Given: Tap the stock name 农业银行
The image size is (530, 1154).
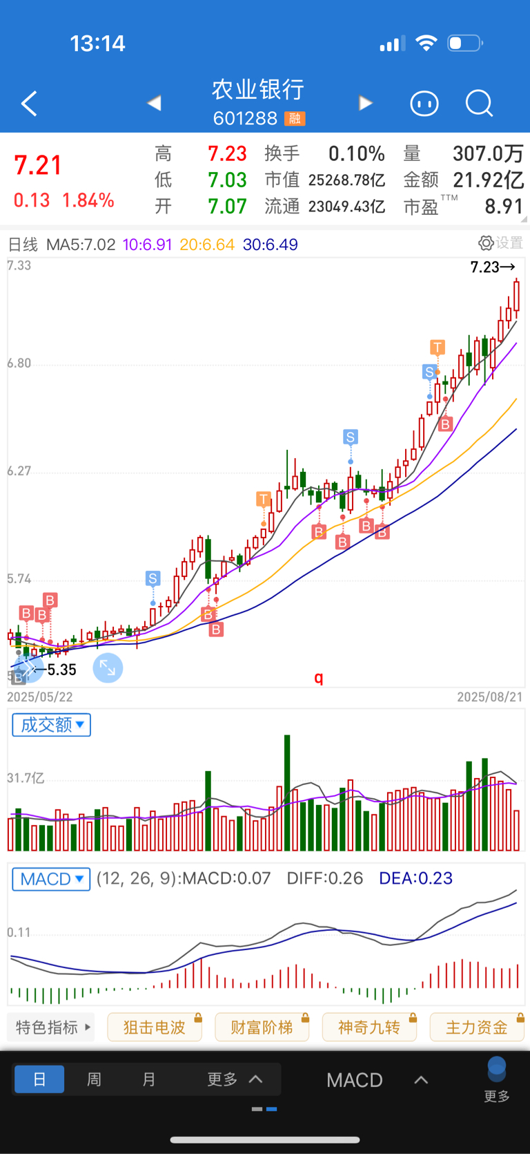Looking at the screenshot, I should (x=258, y=90).
